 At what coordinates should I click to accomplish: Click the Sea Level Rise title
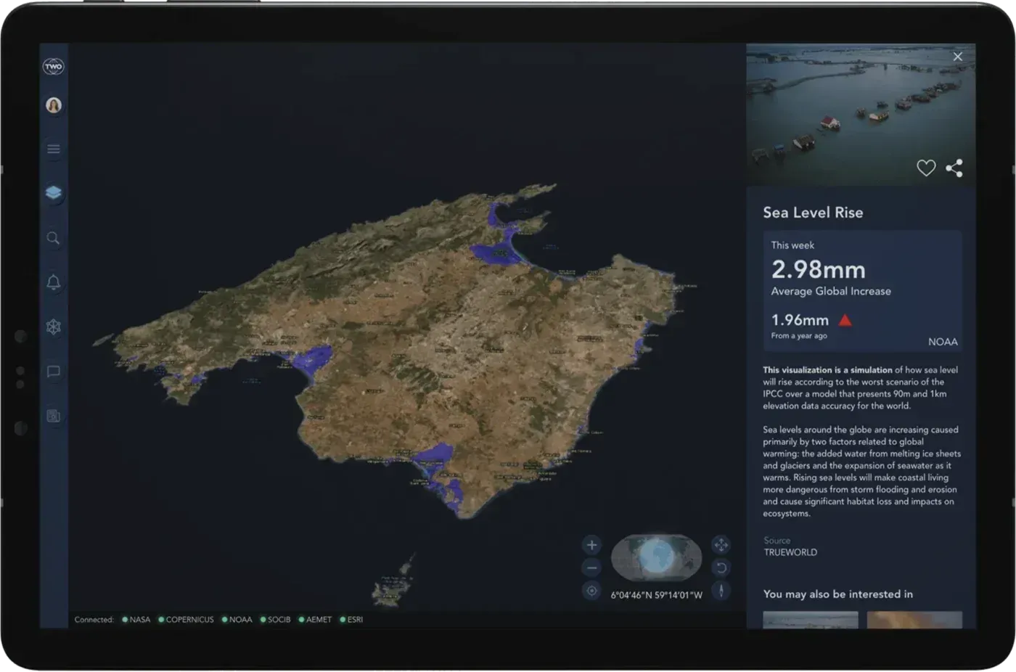pos(813,213)
